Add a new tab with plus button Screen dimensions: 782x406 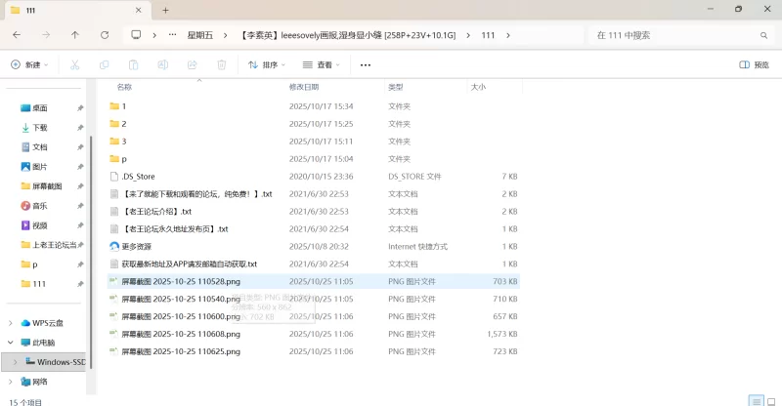coord(165,10)
